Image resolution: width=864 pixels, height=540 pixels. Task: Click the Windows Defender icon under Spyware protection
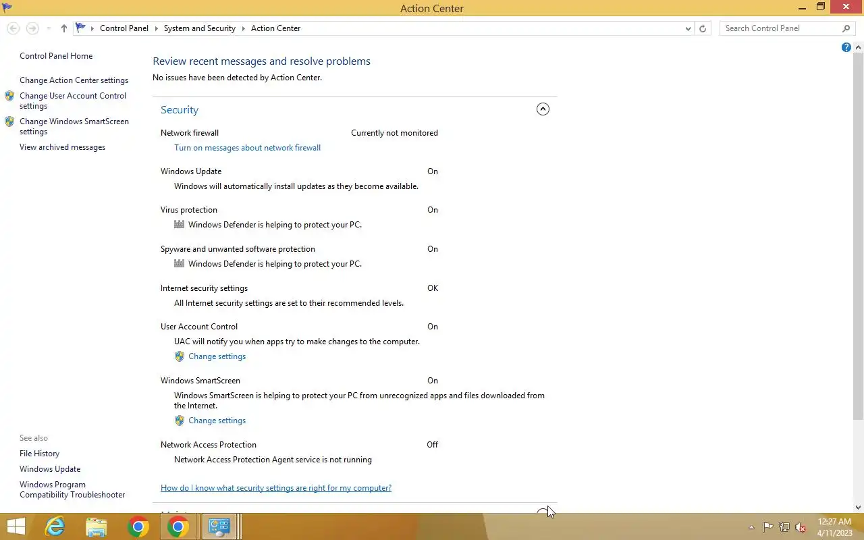(179, 263)
